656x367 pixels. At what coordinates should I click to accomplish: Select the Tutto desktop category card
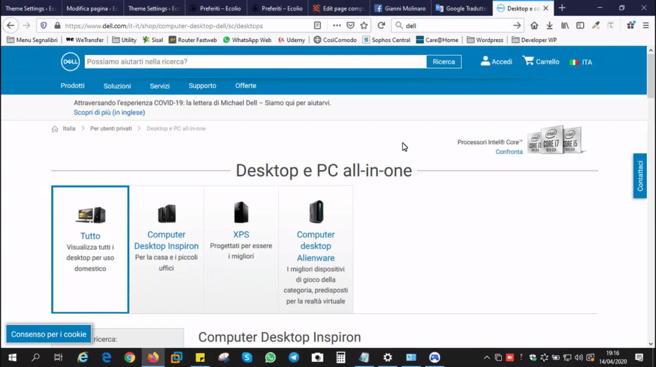tap(91, 249)
